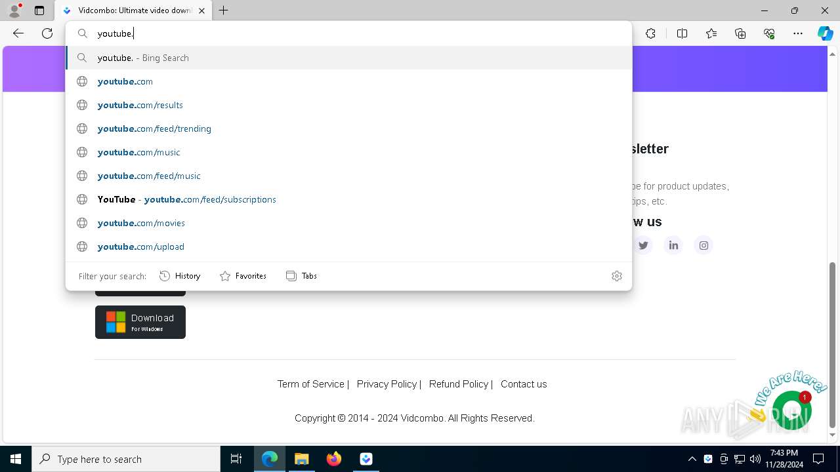This screenshot has height=472, width=840.
Task: Open Microsoft Edge taskbar icon
Action: [x=270, y=459]
